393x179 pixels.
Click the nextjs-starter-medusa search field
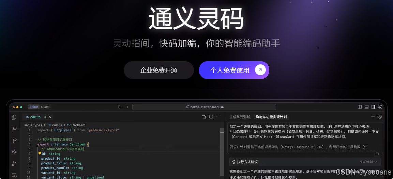[204, 107]
